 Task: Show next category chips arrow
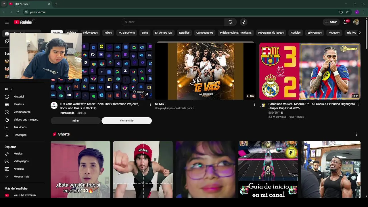[x=359, y=33]
